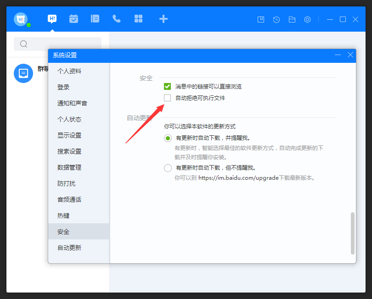Uncheck 消息中的链接可以直接浏览

pos(168,86)
